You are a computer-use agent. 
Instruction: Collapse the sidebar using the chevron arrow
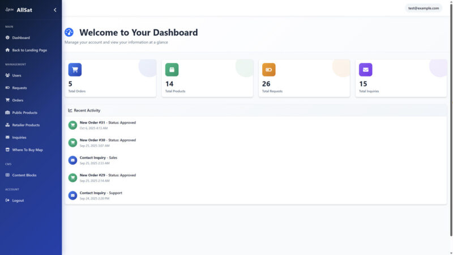(x=55, y=10)
